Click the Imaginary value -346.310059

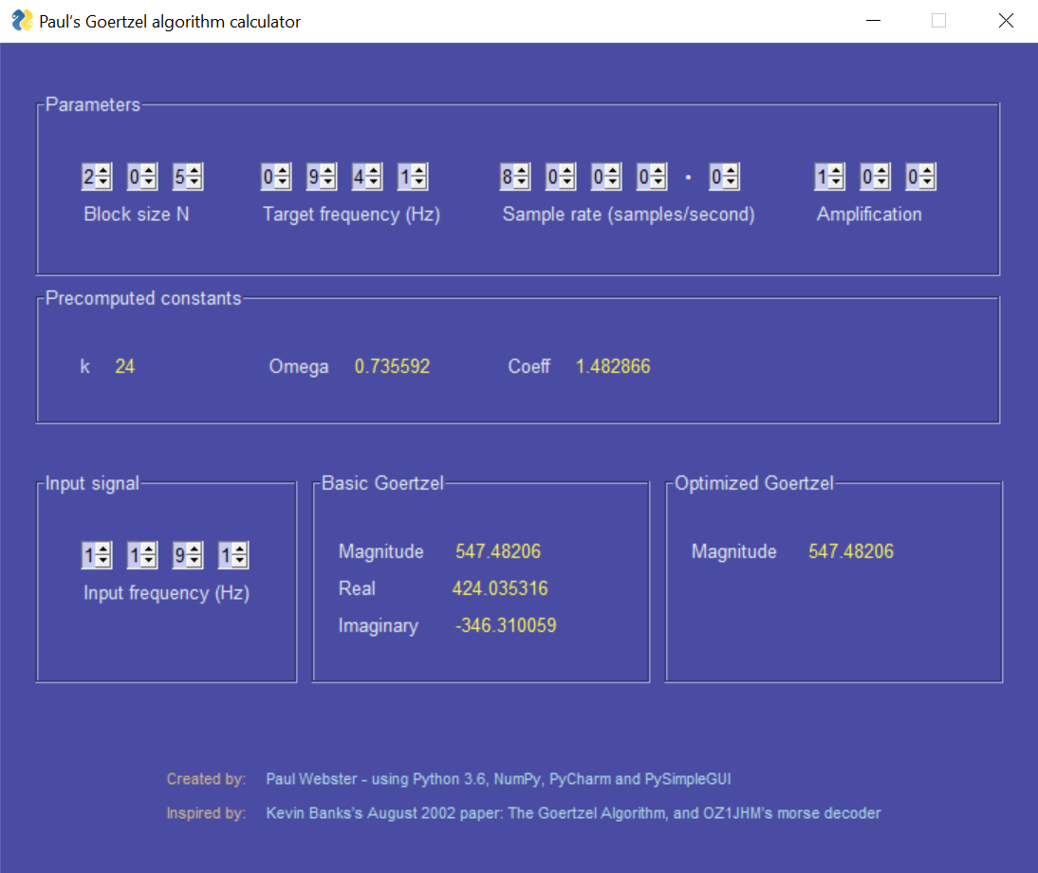point(506,625)
